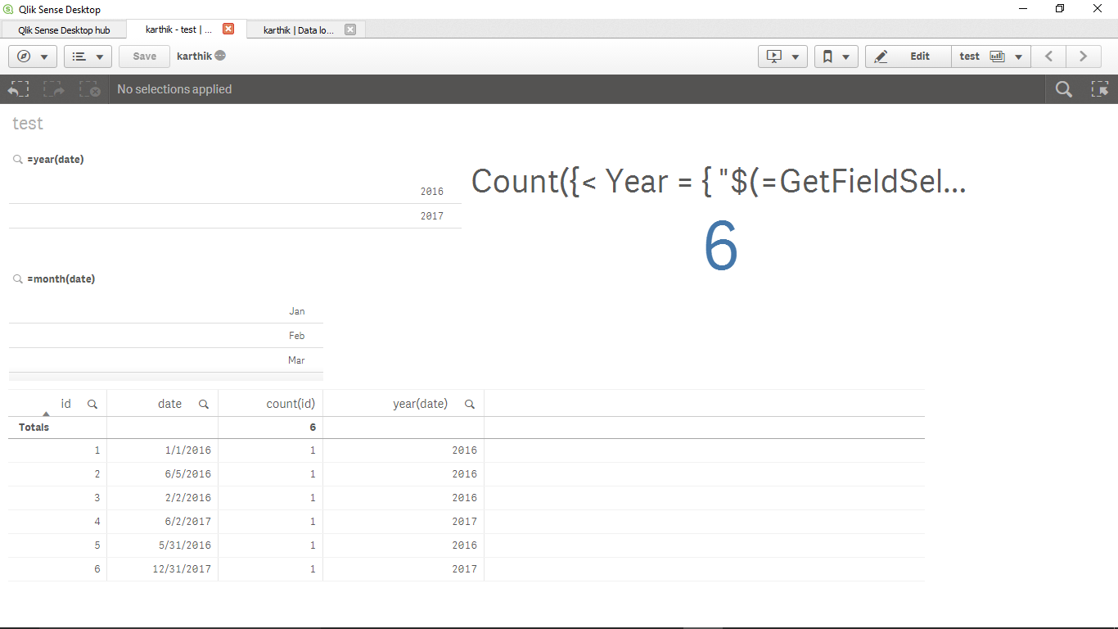Screen dimensions: 1118x629
Task: Search in the month(date) filter pane
Action: click(18, 279)
